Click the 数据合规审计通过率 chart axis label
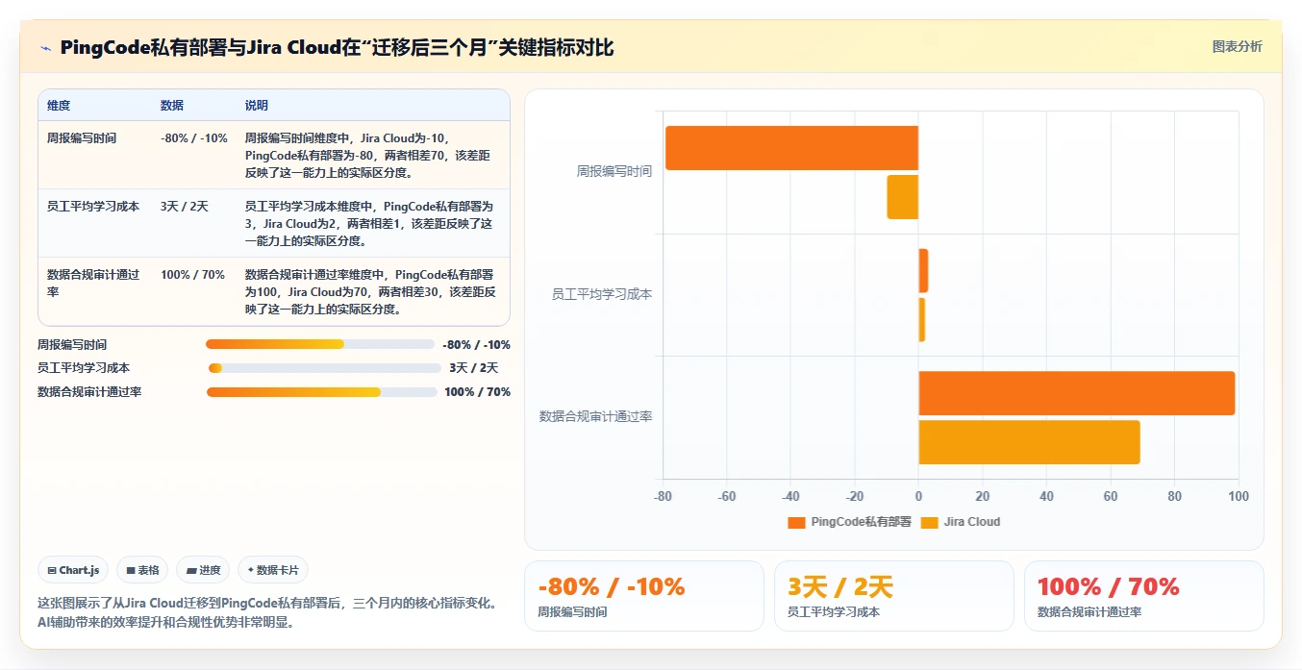The height and width of the screenshot is (670, 1302). tap(596, 416)
